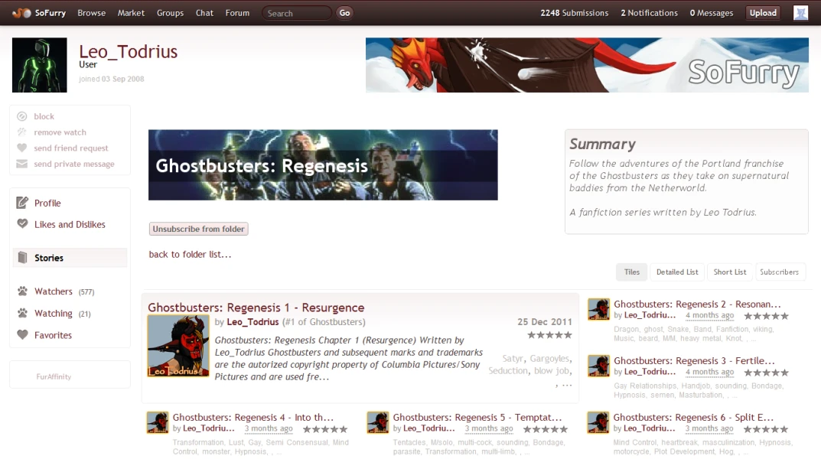Click the envelope icon for private message
Screen dimensions: 821x459
coord(22,164)
